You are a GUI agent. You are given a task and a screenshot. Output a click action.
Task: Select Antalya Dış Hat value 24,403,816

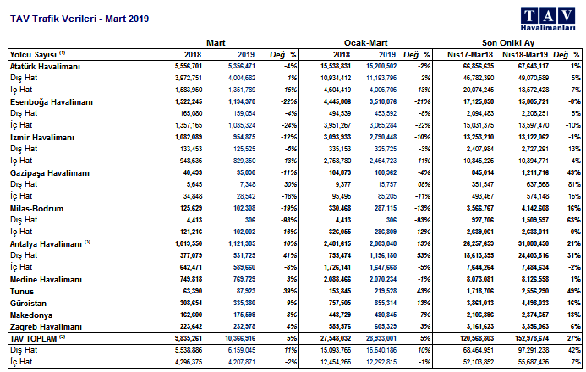[534, 255]
